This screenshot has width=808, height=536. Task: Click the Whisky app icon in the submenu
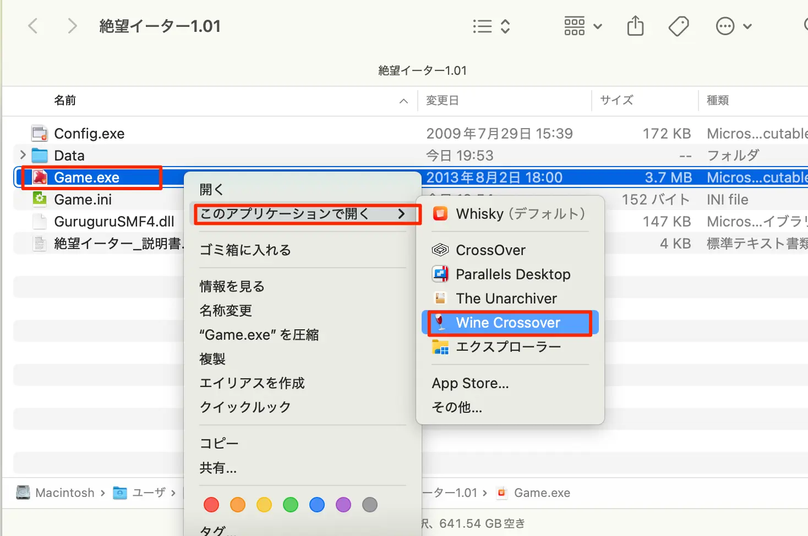coord(440,214)
